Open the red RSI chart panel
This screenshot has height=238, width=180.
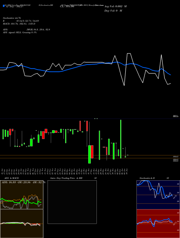tap(158, 224)
